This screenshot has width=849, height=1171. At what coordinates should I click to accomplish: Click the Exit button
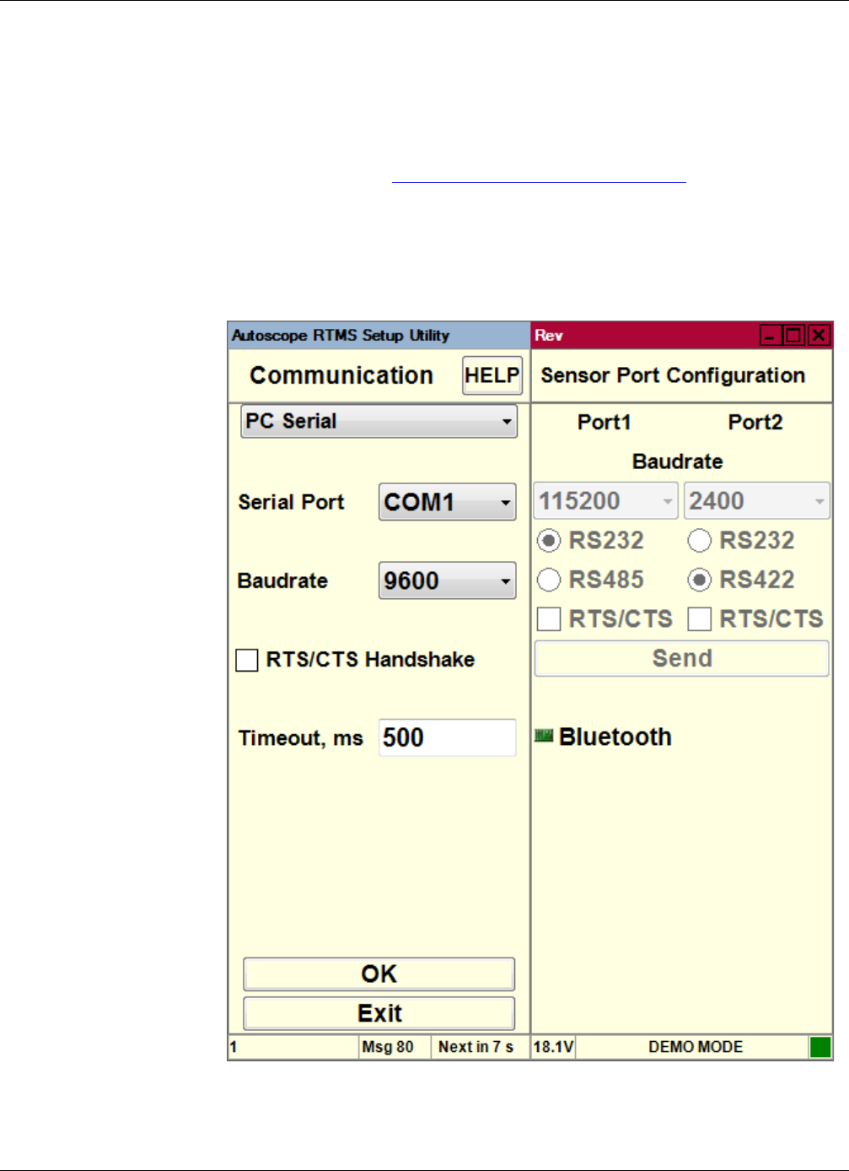pyautogui.click(x=379, y=1013)
